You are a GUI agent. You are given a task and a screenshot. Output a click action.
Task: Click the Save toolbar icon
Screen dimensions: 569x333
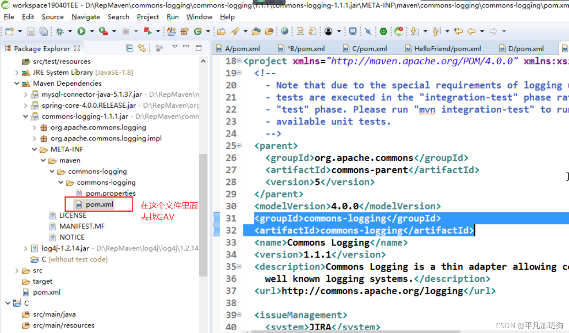[31, 31]
